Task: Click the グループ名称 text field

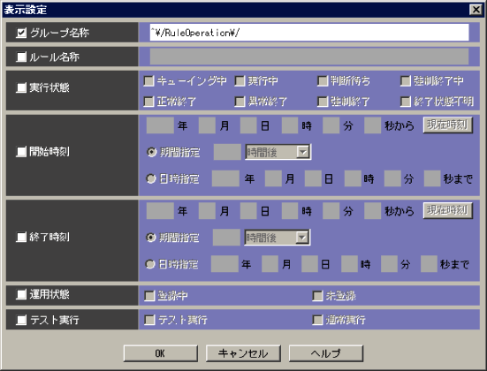Action: coord(309,33)
